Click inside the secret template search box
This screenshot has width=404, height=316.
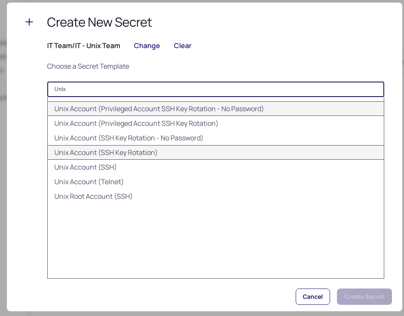(x=216, y=89)
